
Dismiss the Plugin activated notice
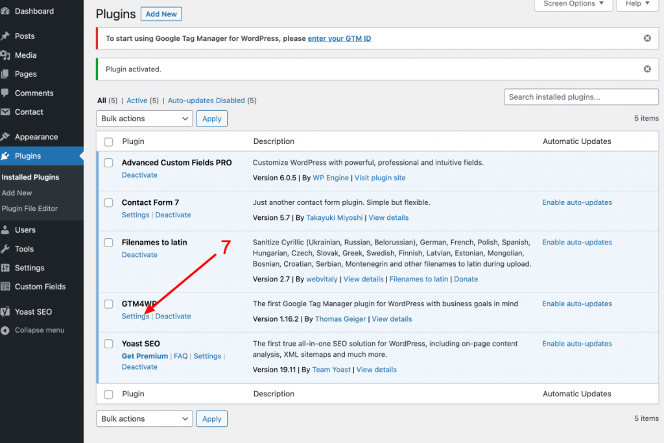coord(647,69)
